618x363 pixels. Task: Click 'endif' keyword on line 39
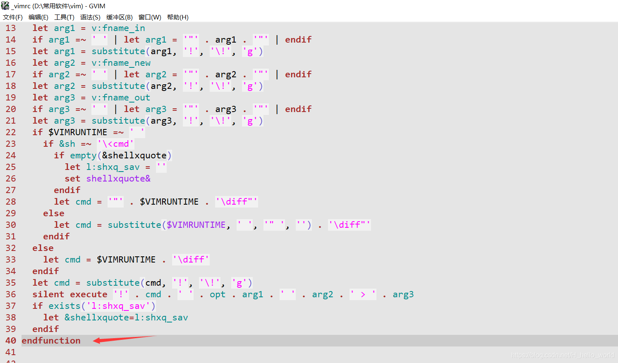pos(46,329)
